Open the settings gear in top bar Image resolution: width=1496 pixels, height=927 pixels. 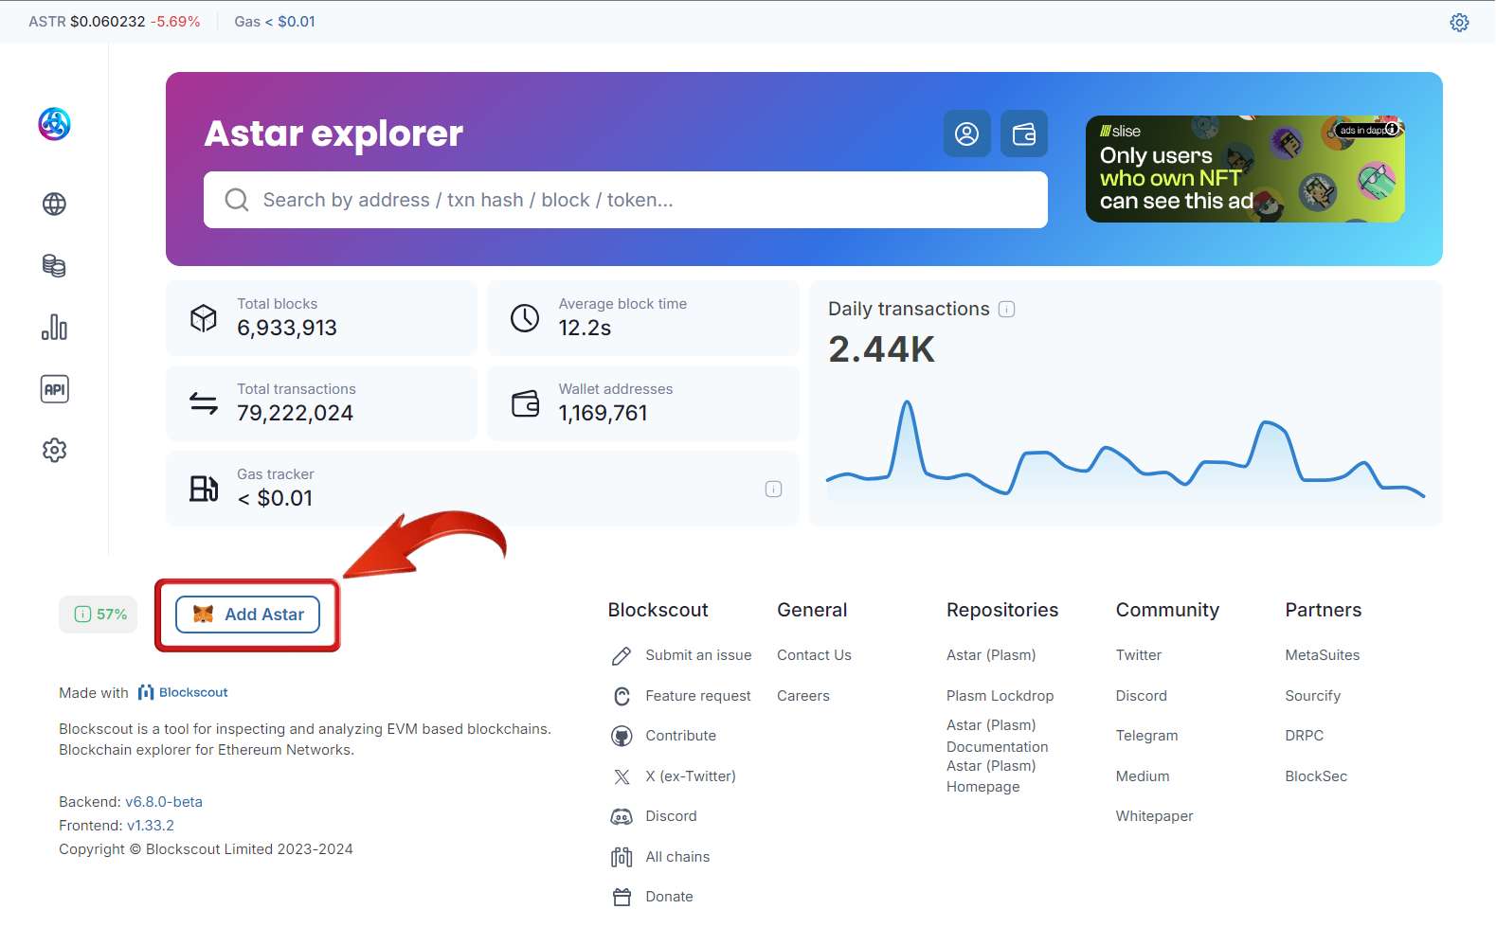1459,22
